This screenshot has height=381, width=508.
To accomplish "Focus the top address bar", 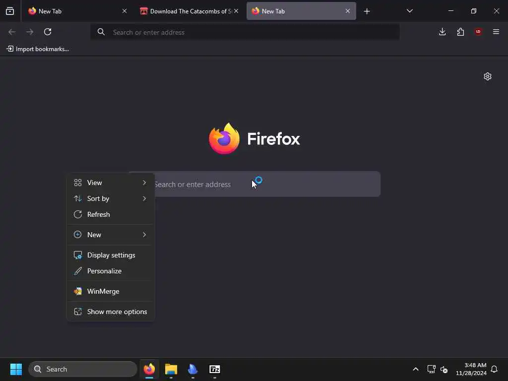I will [245, 32].
